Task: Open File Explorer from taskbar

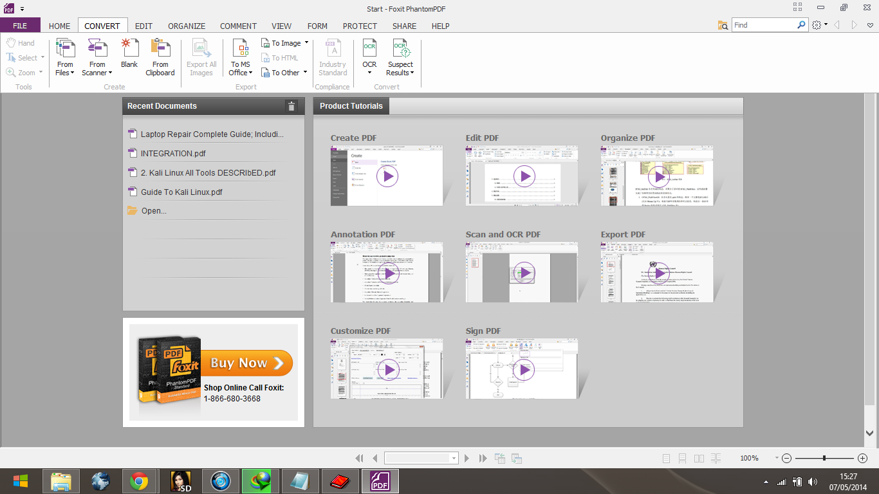Action: point(61,481)
